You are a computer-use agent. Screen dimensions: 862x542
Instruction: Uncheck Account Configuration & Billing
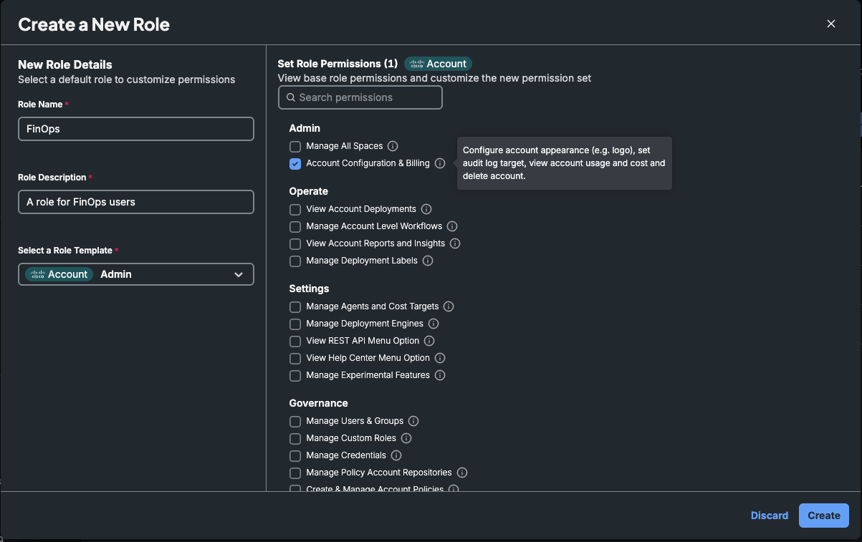click(x=295, y=163)
